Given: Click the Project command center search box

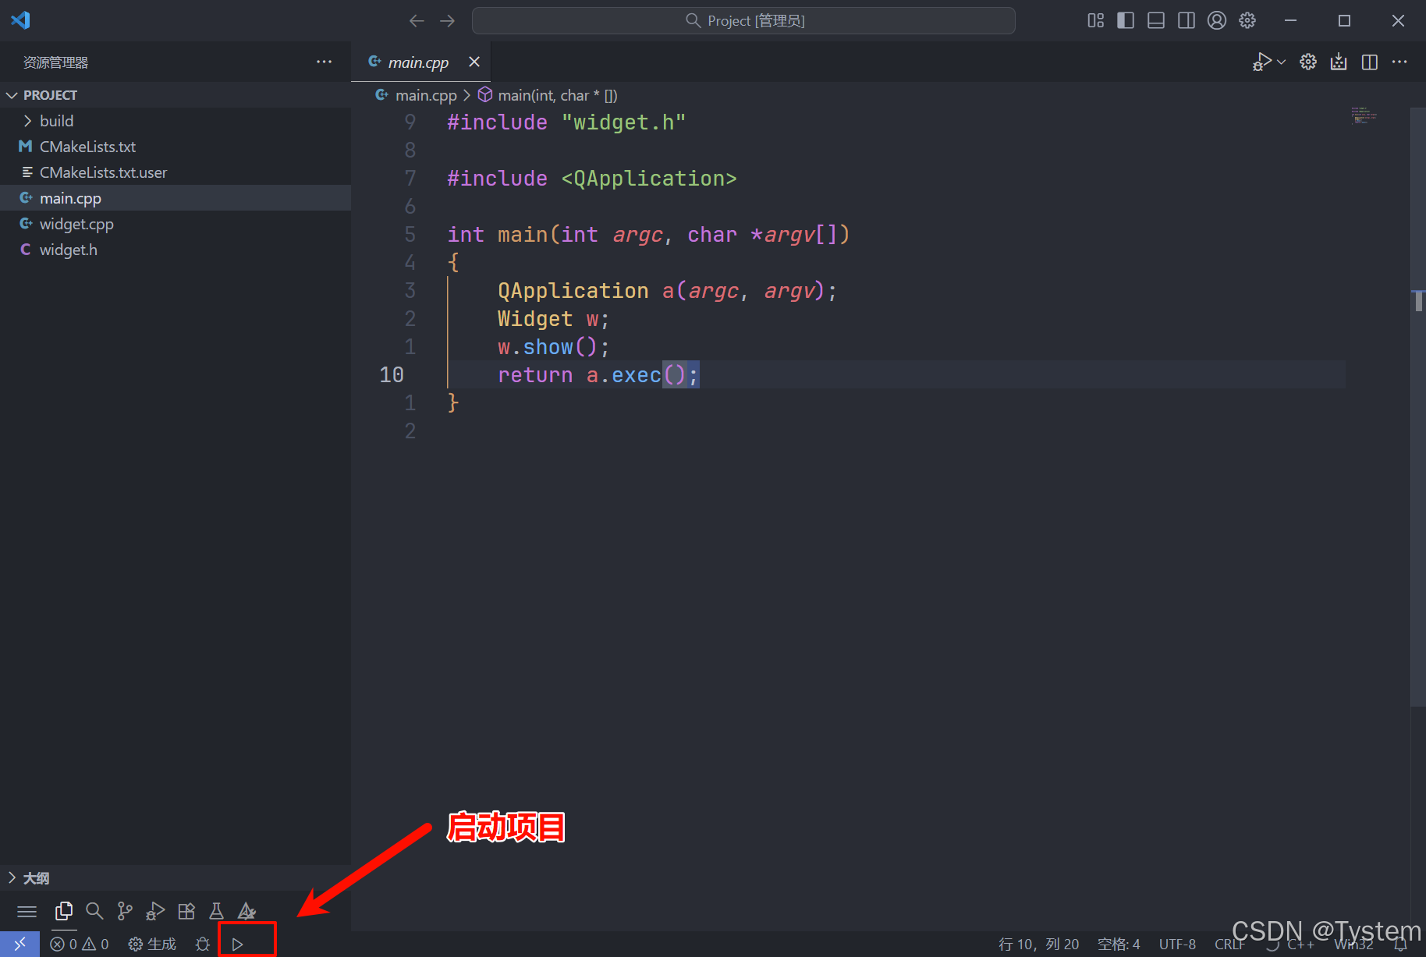Looking at the screenshot, I should tap(743, 21).
